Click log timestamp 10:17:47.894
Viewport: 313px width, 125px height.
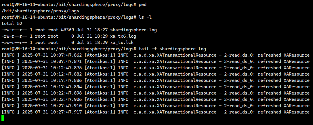(66, 87)
